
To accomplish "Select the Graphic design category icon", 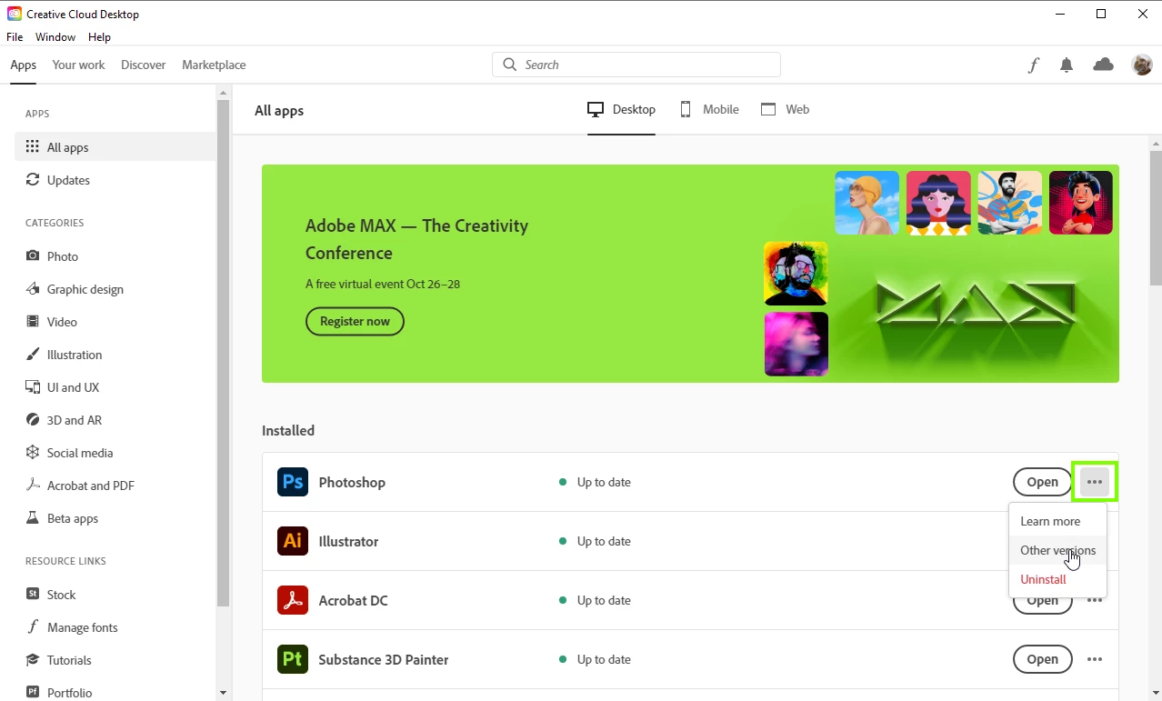I will [x=33, y=289].
